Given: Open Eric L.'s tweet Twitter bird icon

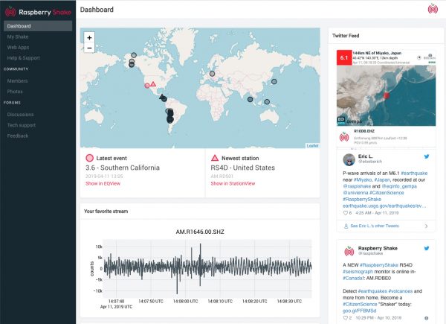Looking at the screenshot, I should coord(427,156).
